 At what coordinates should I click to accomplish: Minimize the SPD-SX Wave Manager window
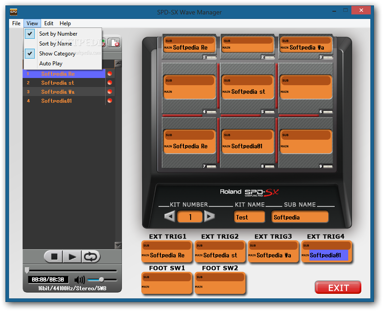pos(334,11)
